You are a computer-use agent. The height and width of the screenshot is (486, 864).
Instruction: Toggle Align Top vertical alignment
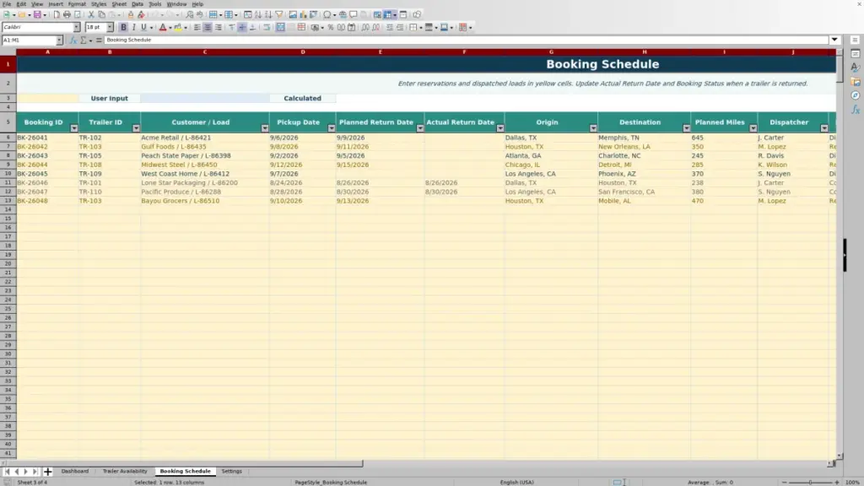pos(231,27)
